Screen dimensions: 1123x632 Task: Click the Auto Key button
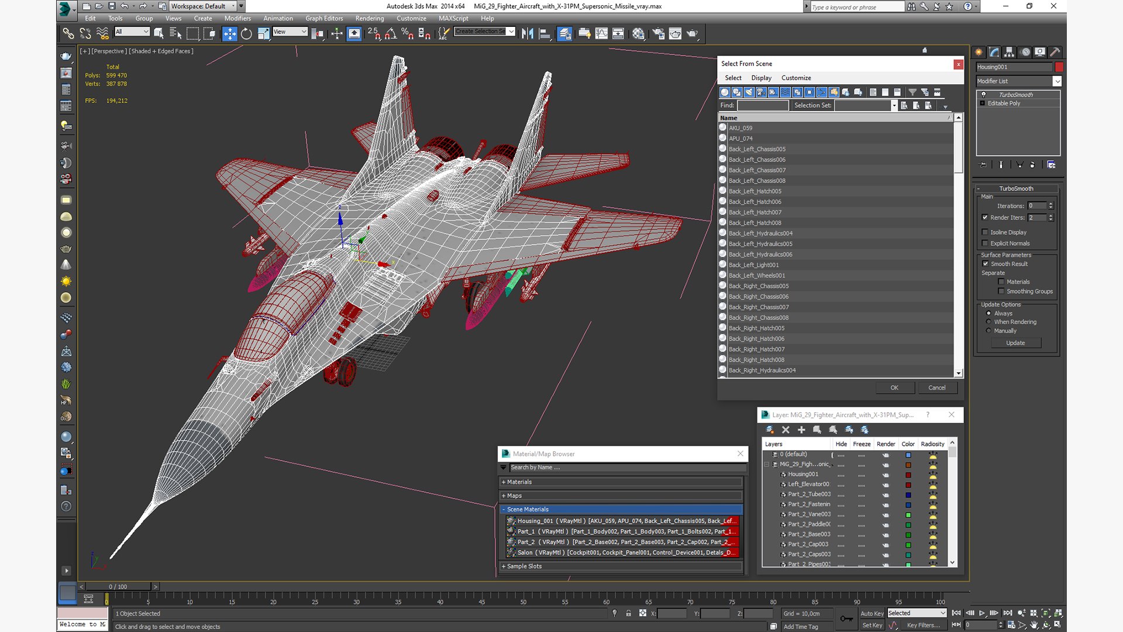tap(872, 613)
